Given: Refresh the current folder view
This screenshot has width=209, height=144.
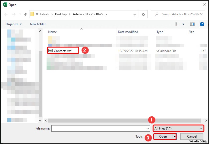Looking at the screenshot, I should click(143, 14).
